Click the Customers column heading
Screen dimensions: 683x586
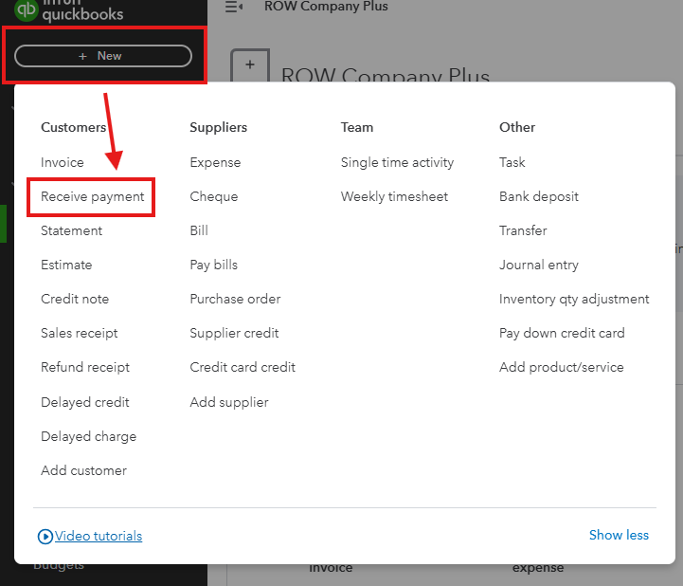73,127
